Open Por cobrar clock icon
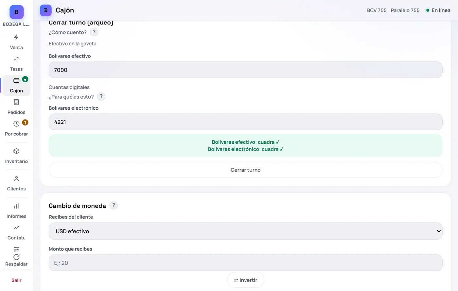 point(16,124)
